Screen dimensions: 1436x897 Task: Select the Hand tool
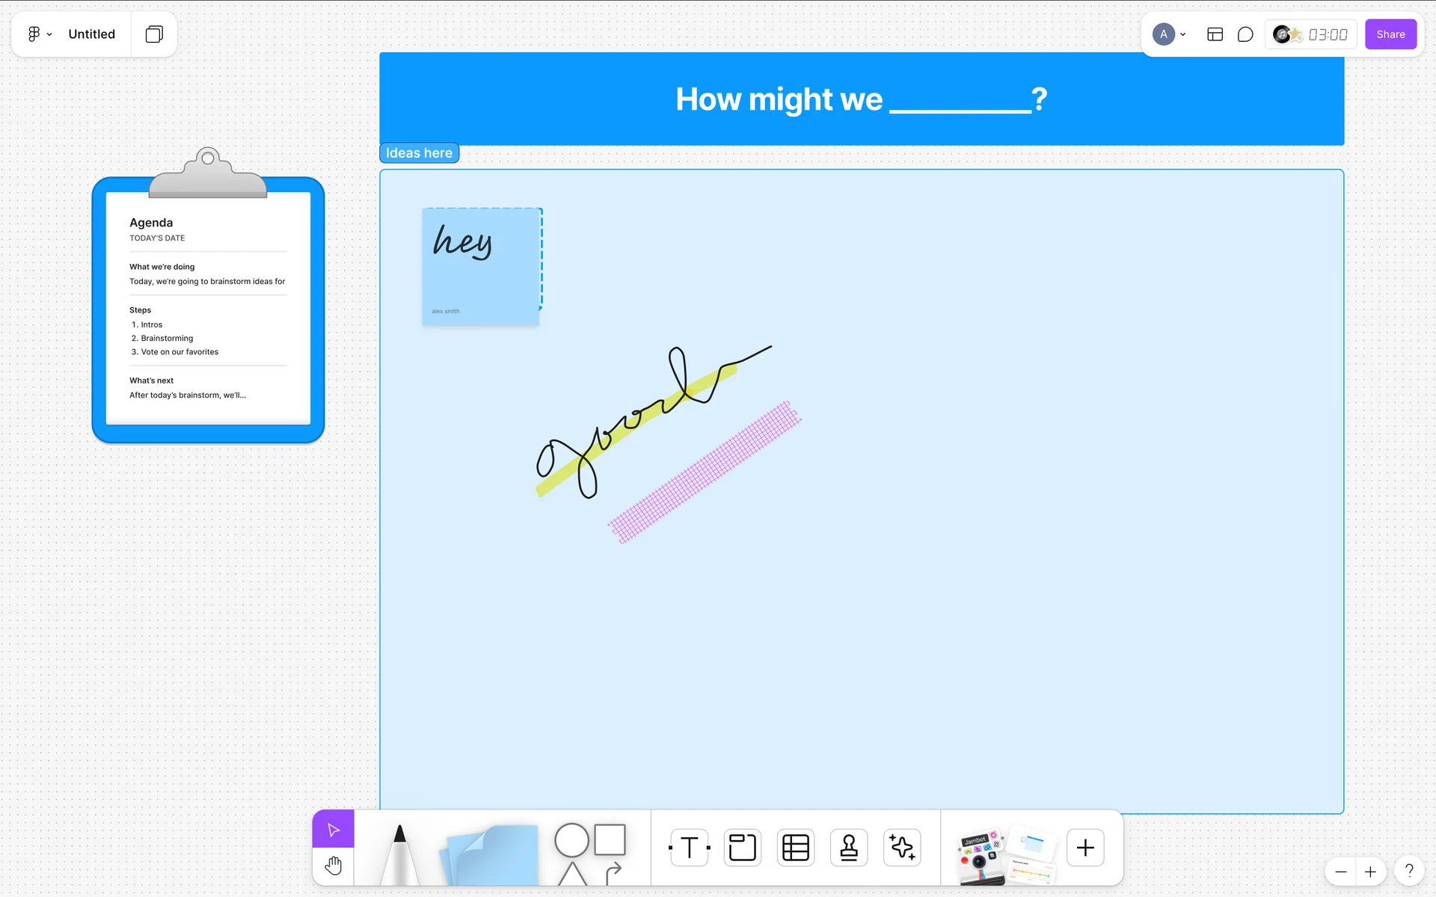(334, 866)
